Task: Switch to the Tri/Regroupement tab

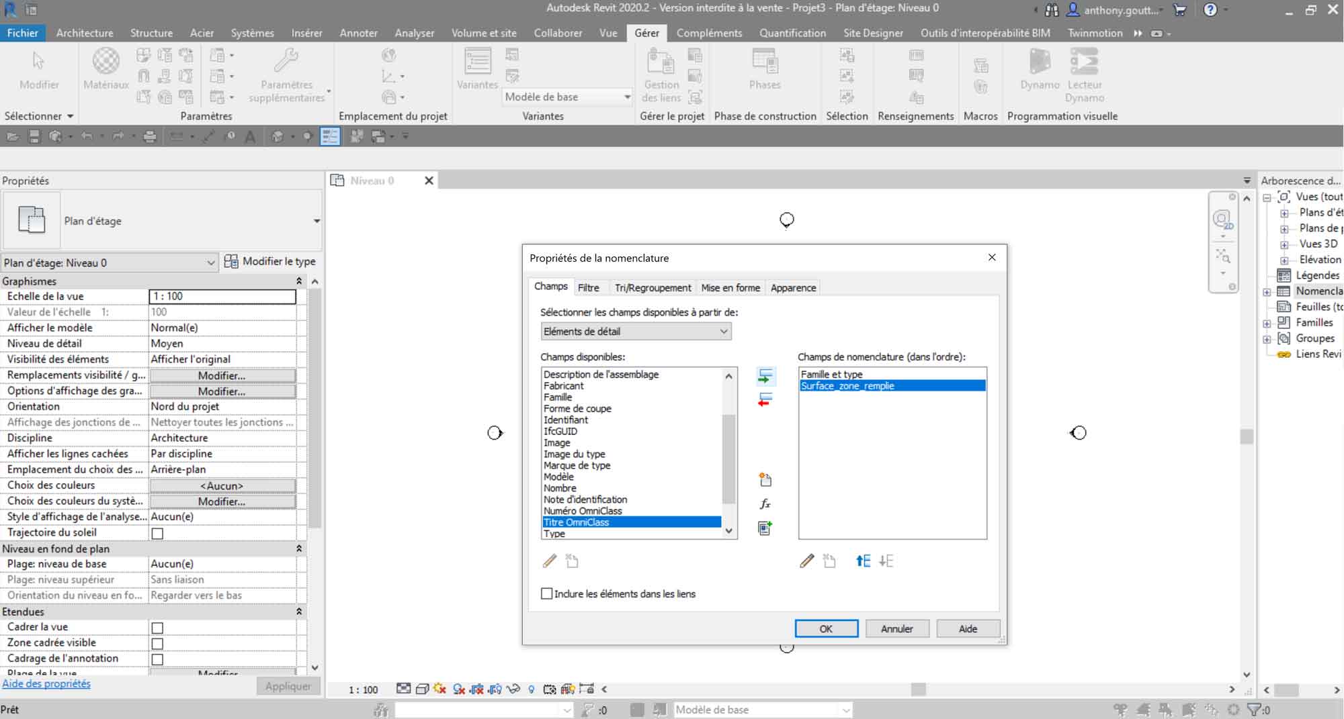Action: (652, 288)
